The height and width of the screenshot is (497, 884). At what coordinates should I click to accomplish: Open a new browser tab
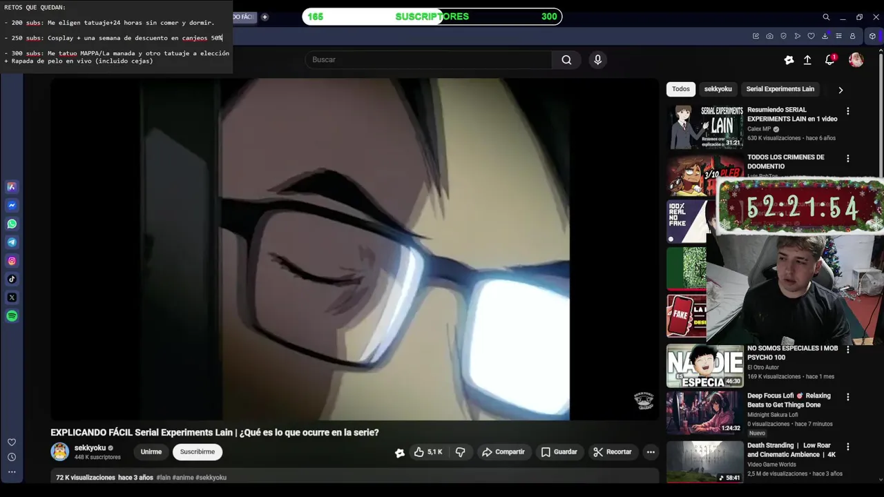(x=265, y=17)
